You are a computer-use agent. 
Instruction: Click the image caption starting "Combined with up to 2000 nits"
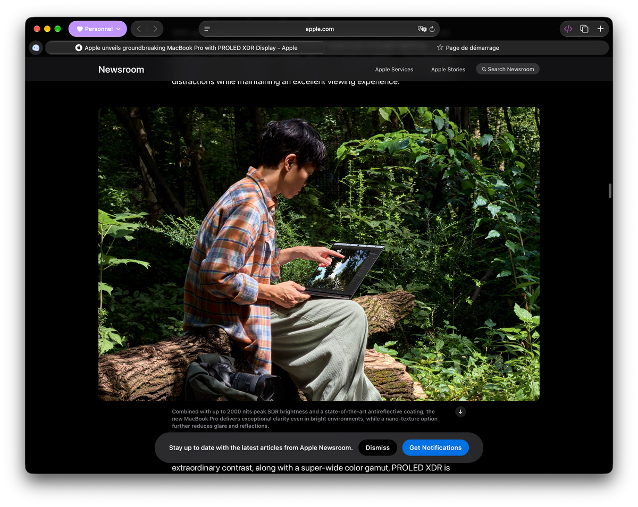point(305,419)
